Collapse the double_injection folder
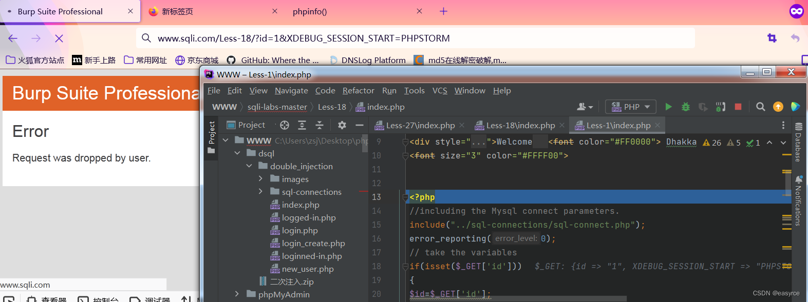The image size is (808, 302). pyautogui.click(x=249, y=166)
